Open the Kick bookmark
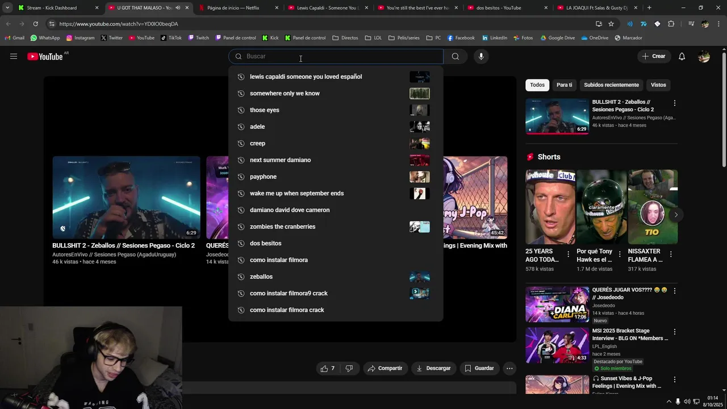 270,38
